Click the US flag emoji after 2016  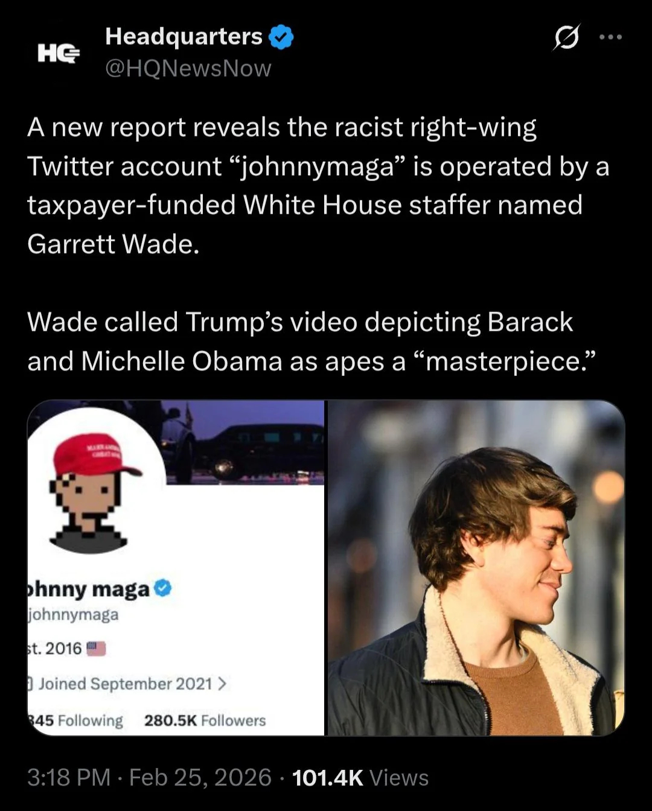pos(96,649)
